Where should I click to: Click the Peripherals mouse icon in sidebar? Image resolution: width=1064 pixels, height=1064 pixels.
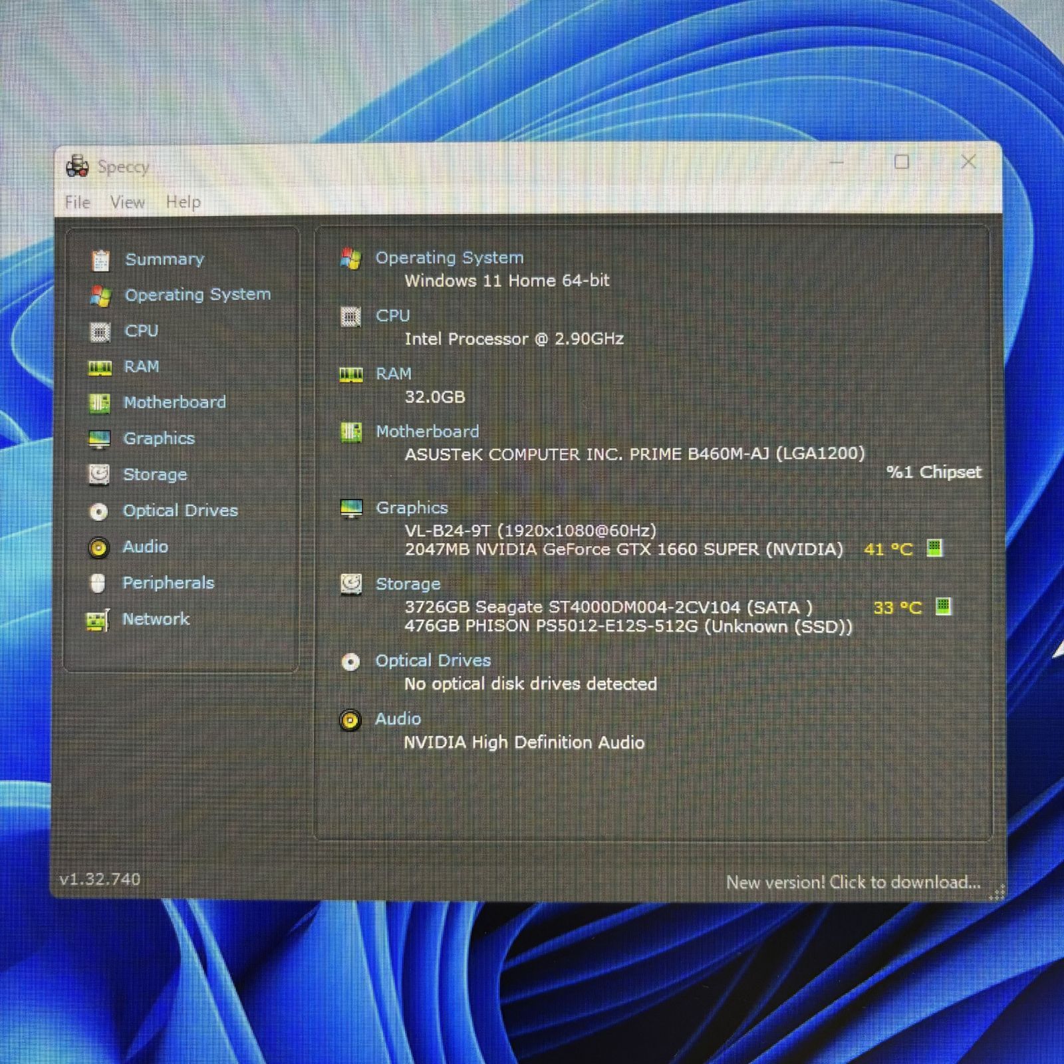[98, 583]
